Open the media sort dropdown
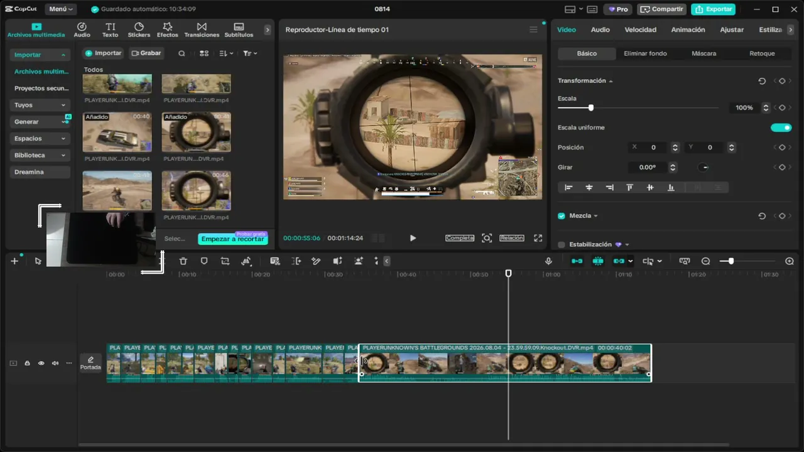This screenshot has height=452, width=804. (x=226, y=53)
